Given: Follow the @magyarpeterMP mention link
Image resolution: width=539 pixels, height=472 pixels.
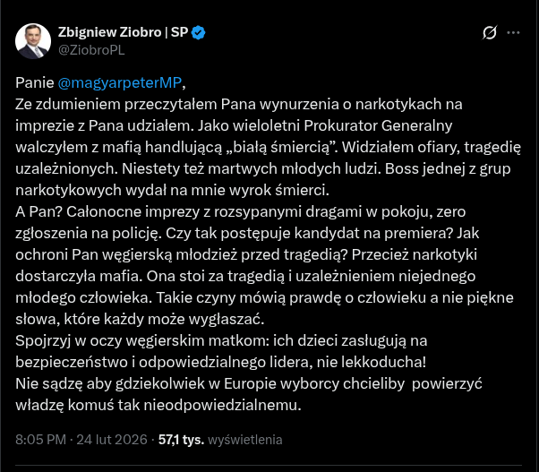Looking at the screenshot, I should coord(119,84).
